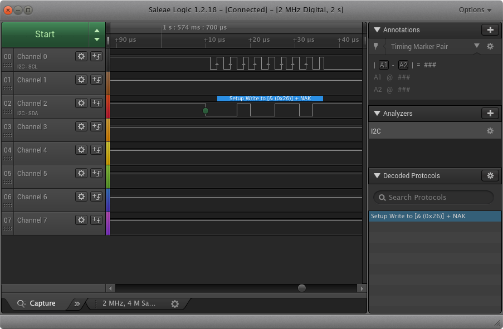Open Channel 4 settings gear
The image size is (503, 329).
click(81, 150)
